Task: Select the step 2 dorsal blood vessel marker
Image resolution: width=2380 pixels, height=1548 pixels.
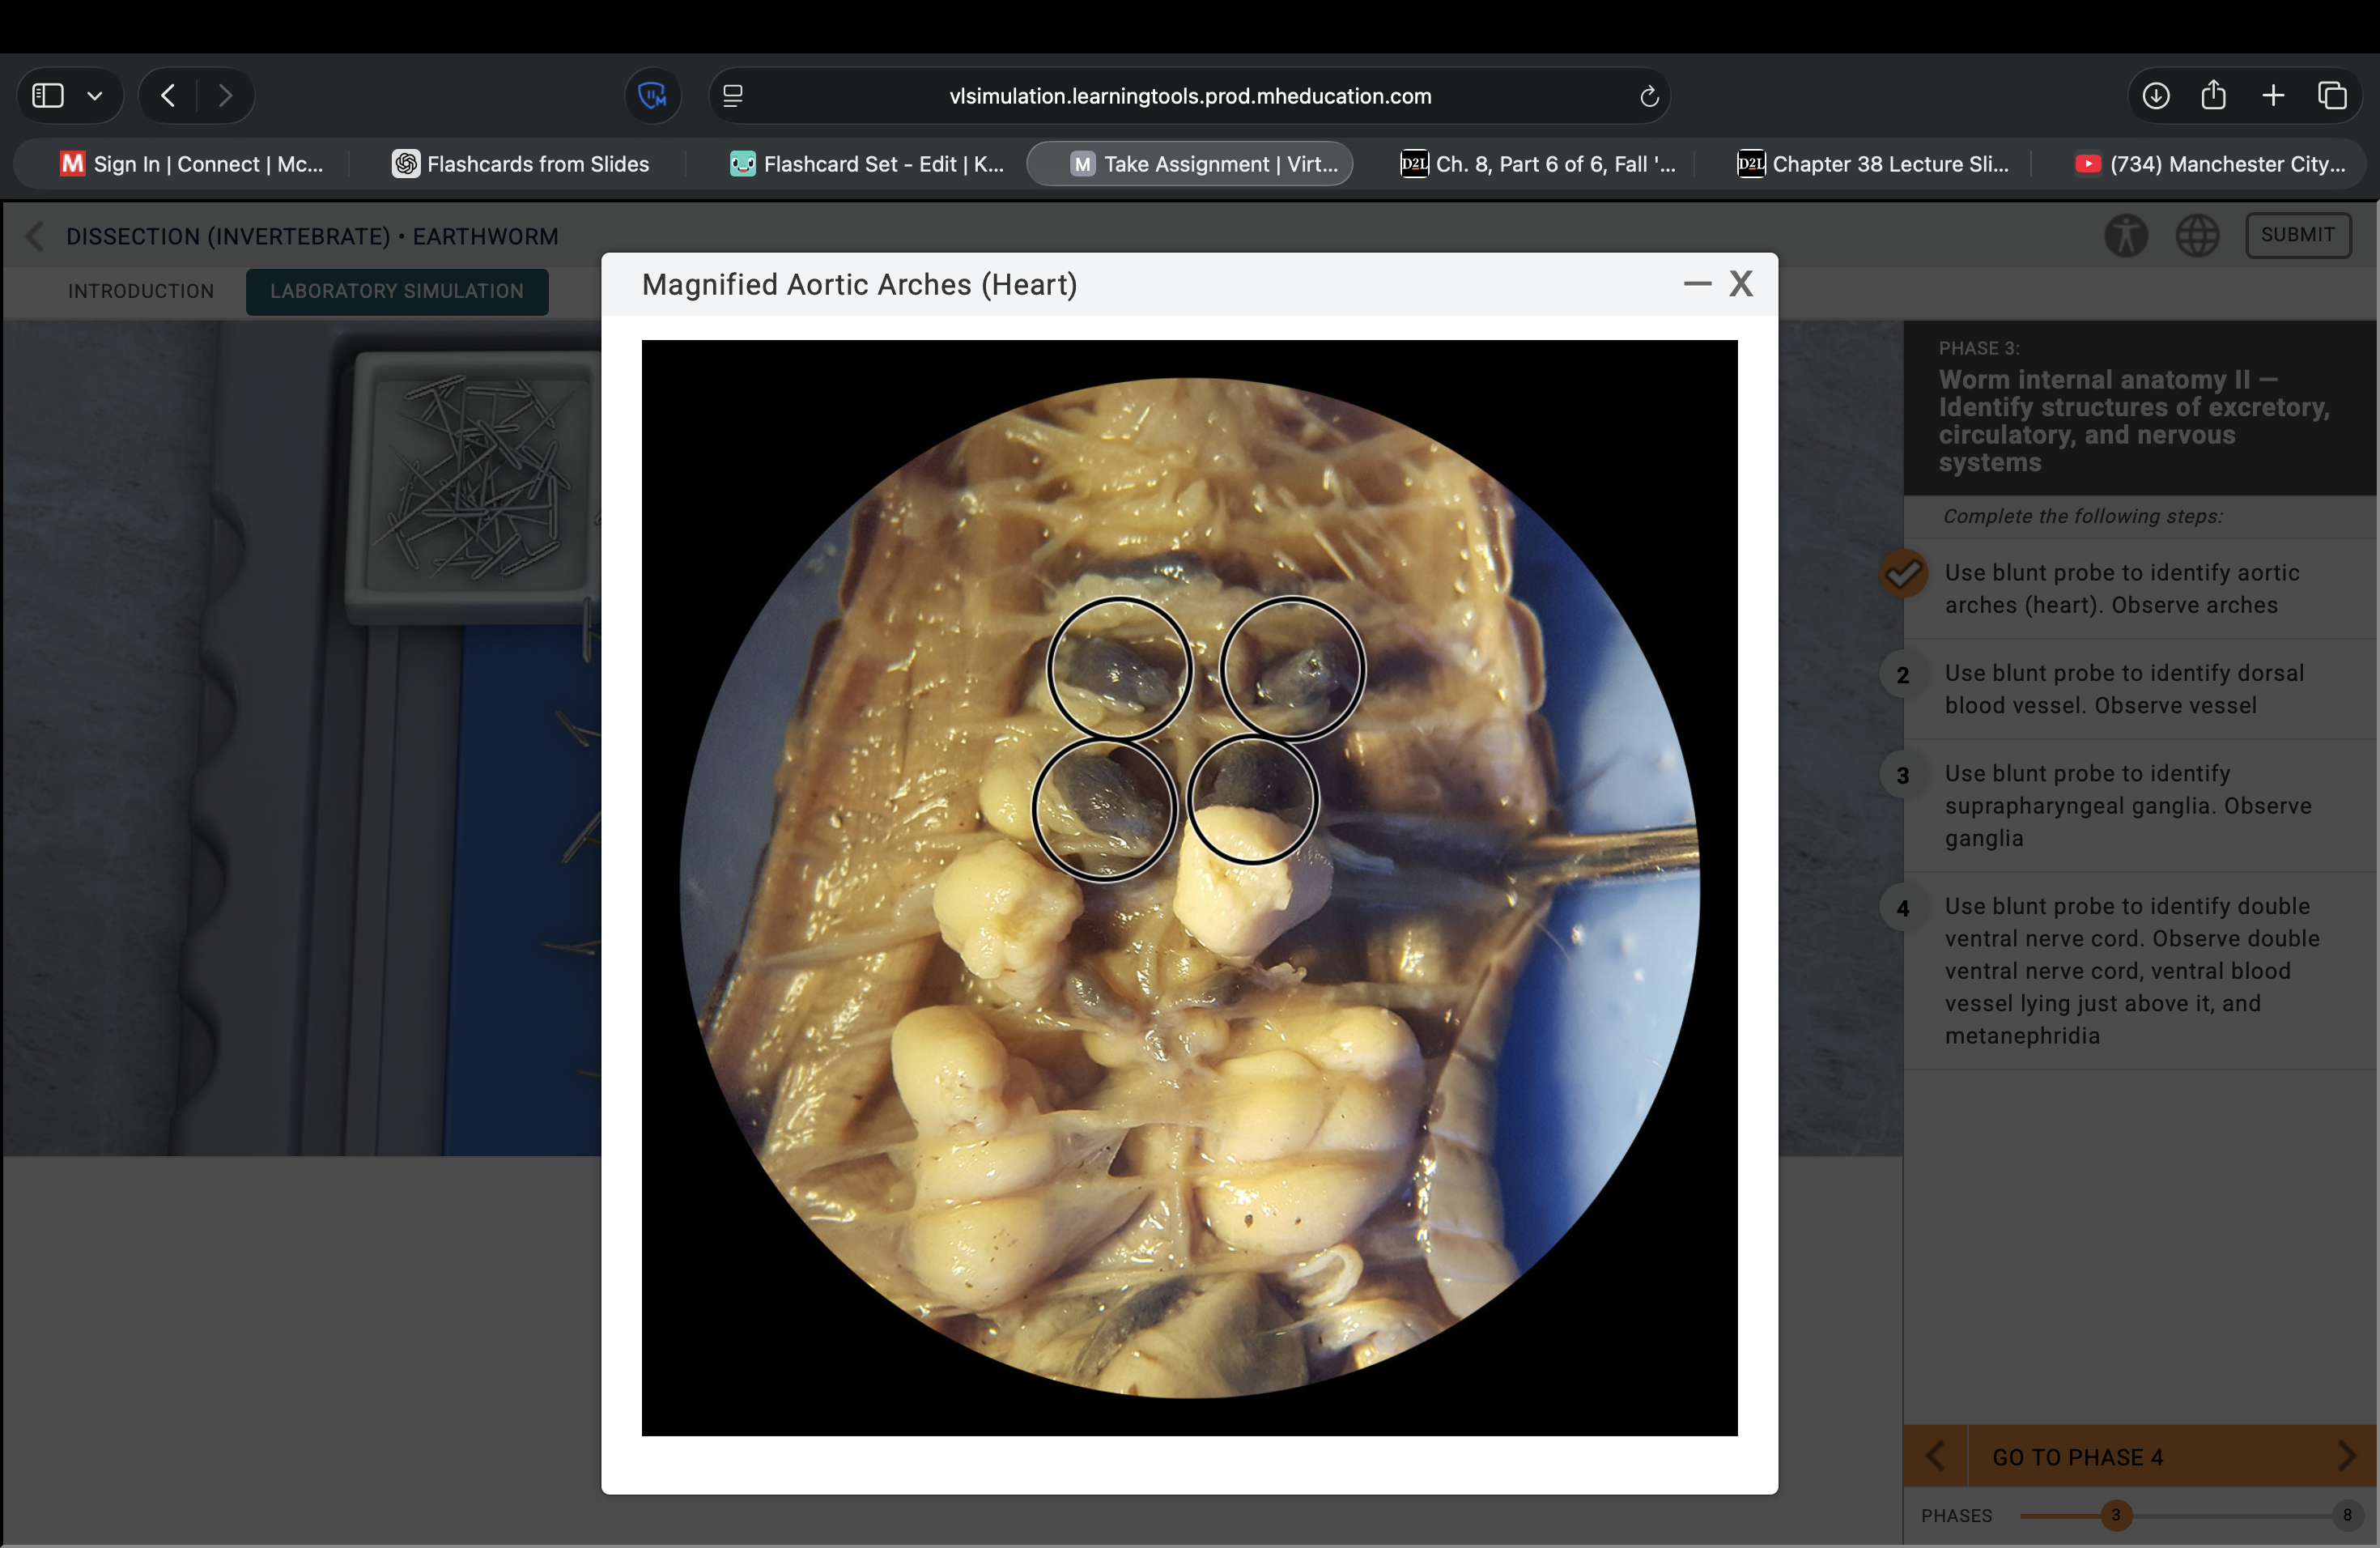Action: (1903, 675)
